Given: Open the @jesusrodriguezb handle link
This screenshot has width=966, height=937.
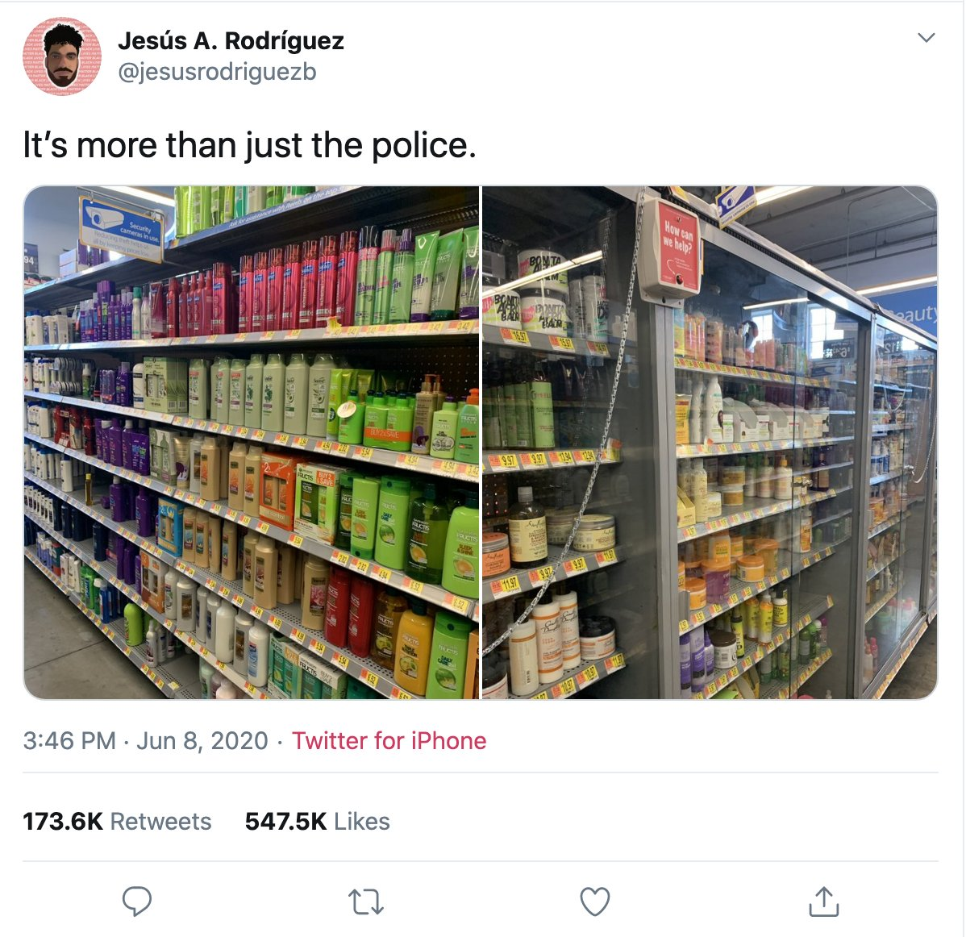Looking at the screenshot, I should pyautogui.click(x=217, y=72).
